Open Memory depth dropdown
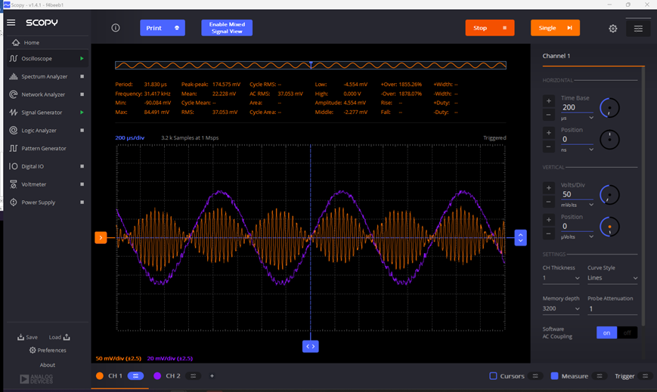This screenshot has width=657, height=392. (x=561, y=309)
